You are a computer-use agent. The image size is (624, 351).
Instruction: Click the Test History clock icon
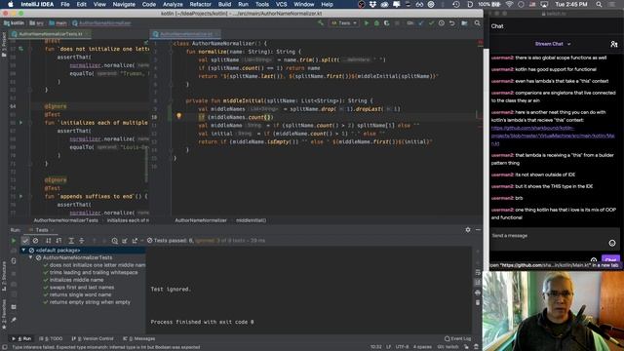(x=115, y=241)
